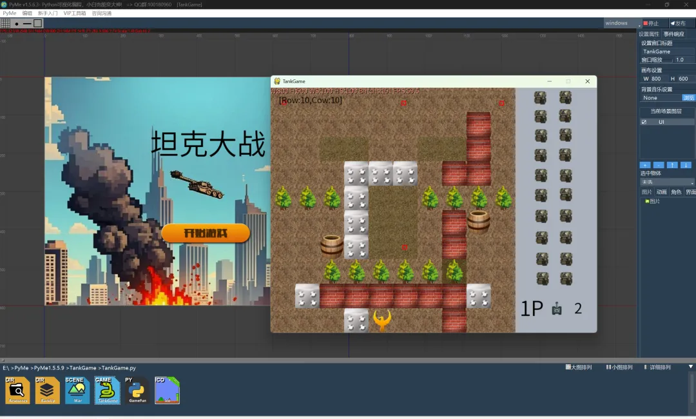Open the War SCENE file icon

click(x=77, y=390)
